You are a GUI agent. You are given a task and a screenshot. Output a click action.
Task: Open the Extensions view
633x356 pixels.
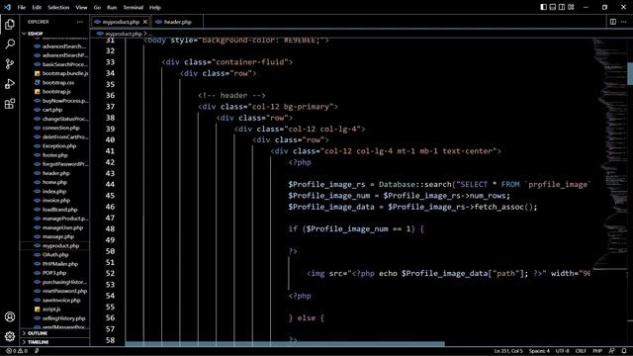coord(10,104)
